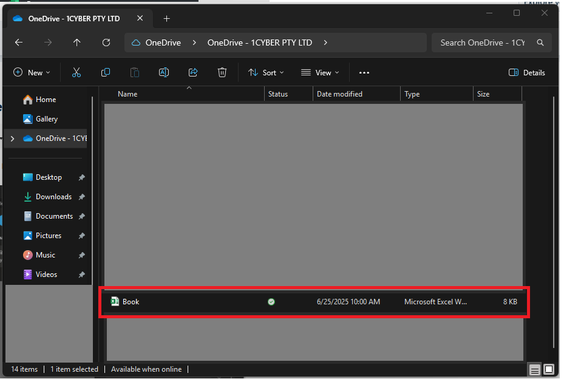
Task: Open Pictures quick access folder
Action: point(42,236)
